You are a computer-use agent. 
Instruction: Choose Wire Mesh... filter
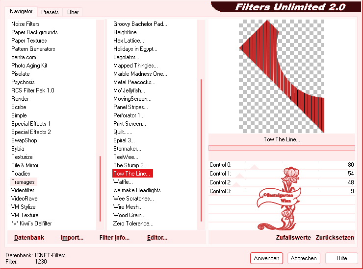pos(128,207)
